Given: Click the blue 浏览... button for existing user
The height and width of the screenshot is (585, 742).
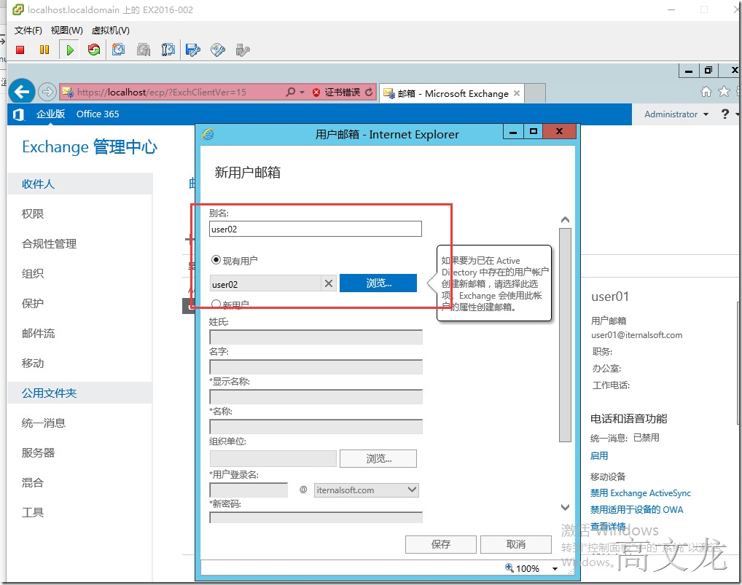Looking at the screenshot, I should click(x=378, y=283).
